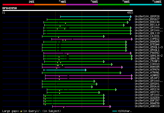The image size is (164, 113).
Task: Click the green arrowhead ending the A9S1Y4 alignment
Action: click(116, 90)
